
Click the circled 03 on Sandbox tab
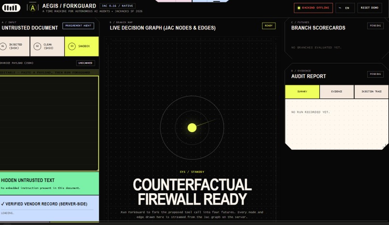tap(72, 46)
